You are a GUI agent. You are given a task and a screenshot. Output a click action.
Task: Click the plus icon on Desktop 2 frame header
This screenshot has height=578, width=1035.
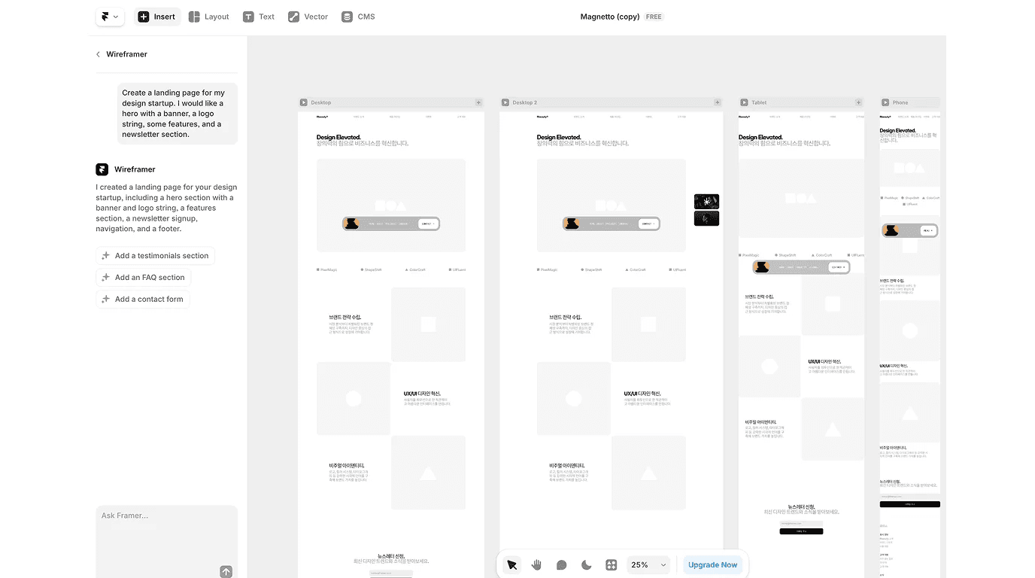click(x=717, y=102)
